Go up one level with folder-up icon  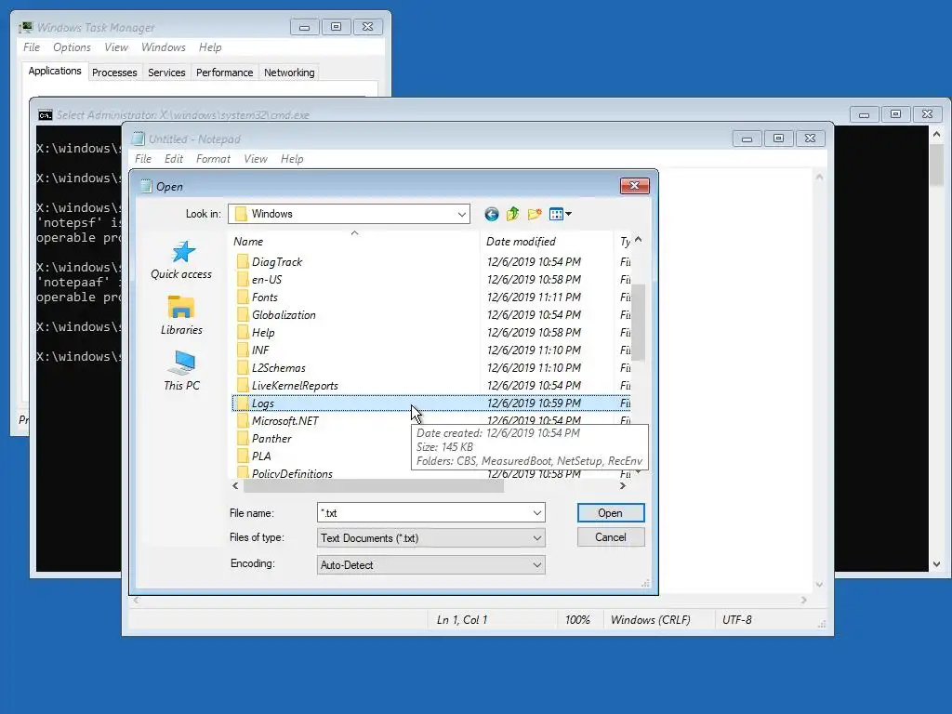pyautogui.click(x=512, y=214)
